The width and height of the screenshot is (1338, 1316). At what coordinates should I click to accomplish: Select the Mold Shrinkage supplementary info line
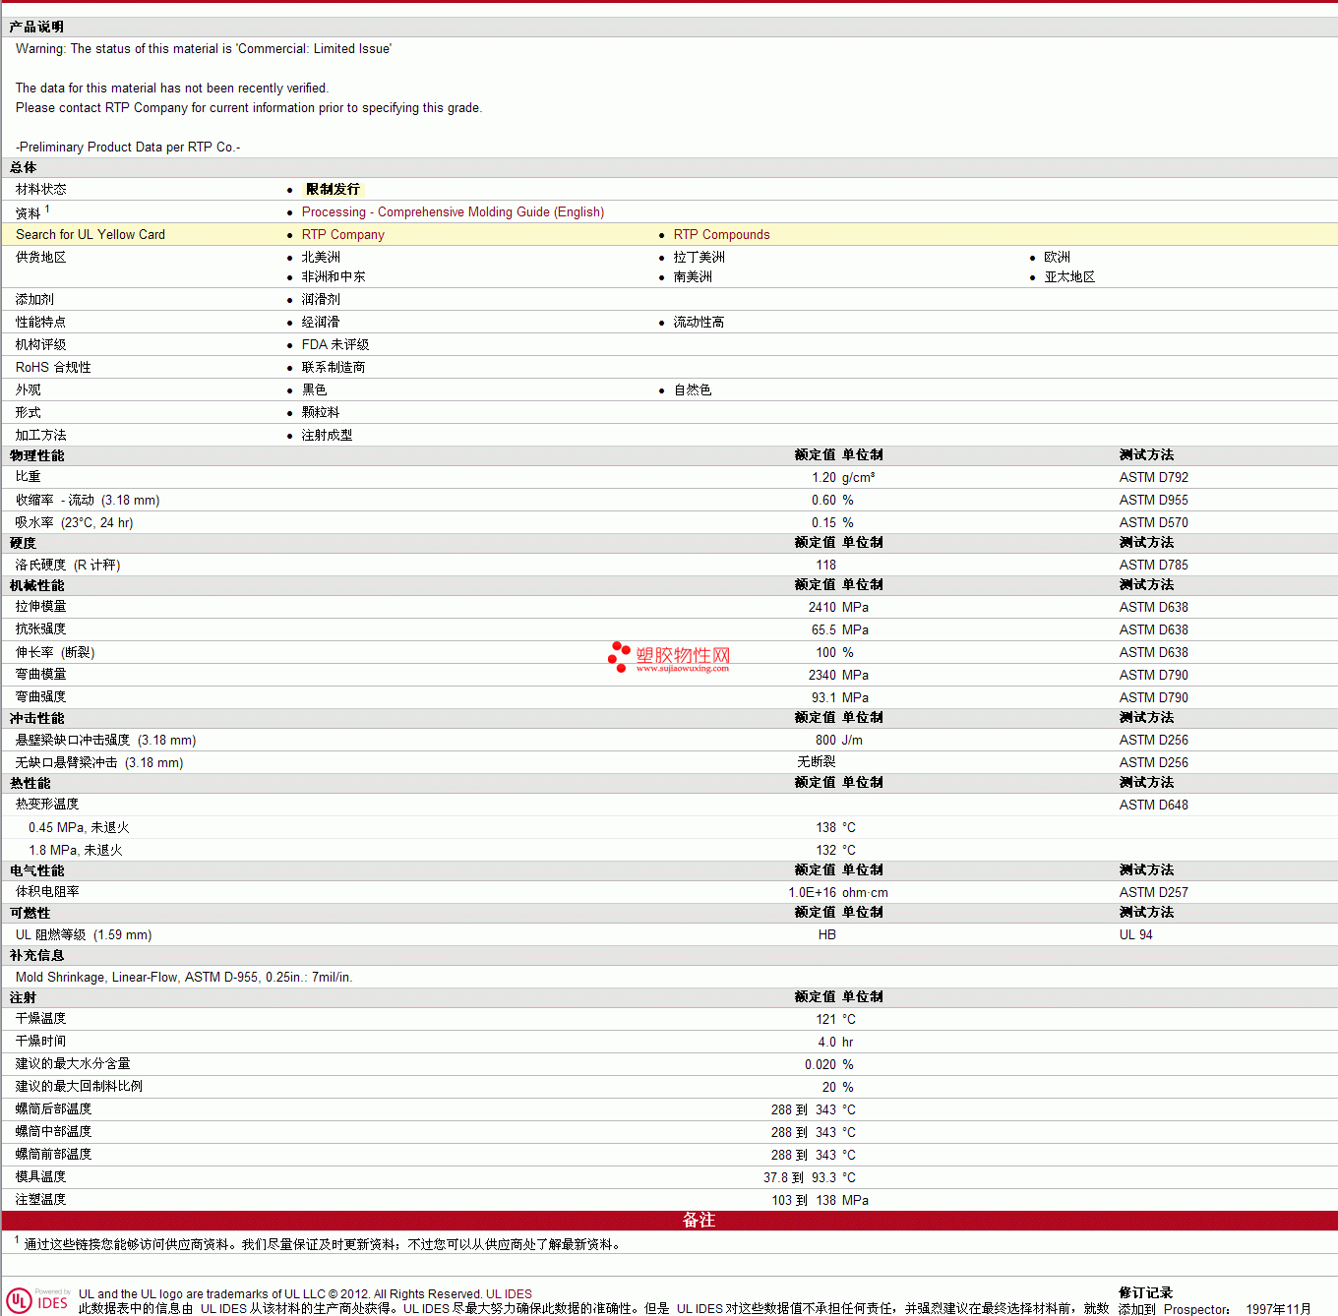[x=184, y=978]
